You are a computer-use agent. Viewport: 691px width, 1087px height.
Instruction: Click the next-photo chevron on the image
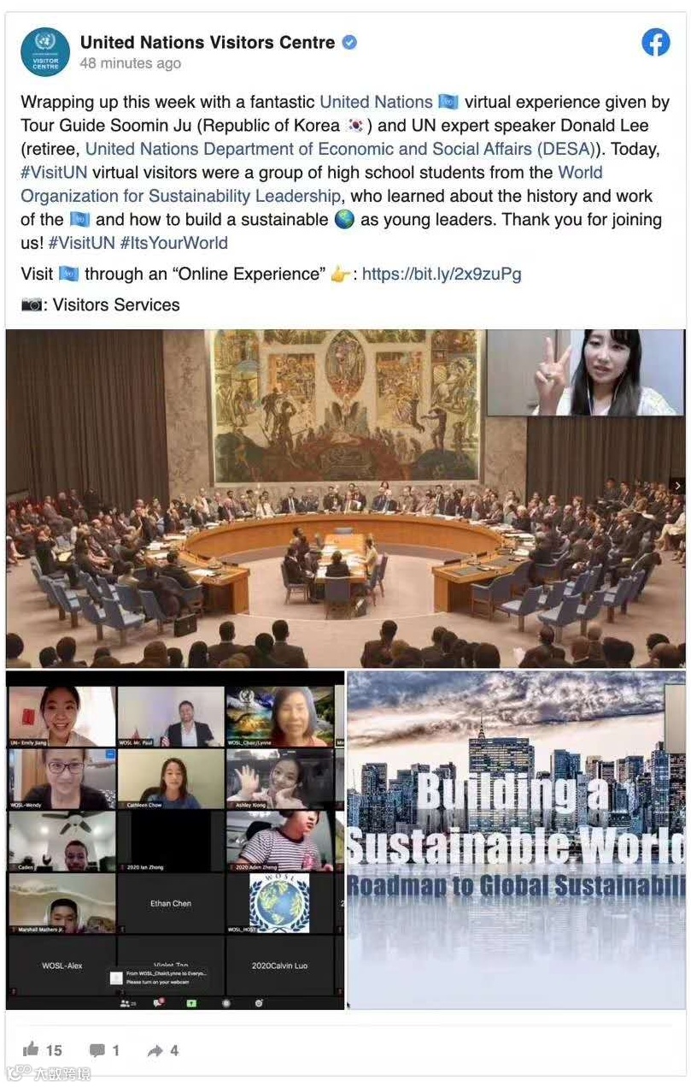tap(677, 486)
